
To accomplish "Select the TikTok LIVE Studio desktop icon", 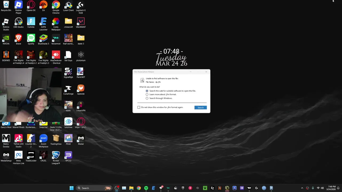I will tap(18, 141).
